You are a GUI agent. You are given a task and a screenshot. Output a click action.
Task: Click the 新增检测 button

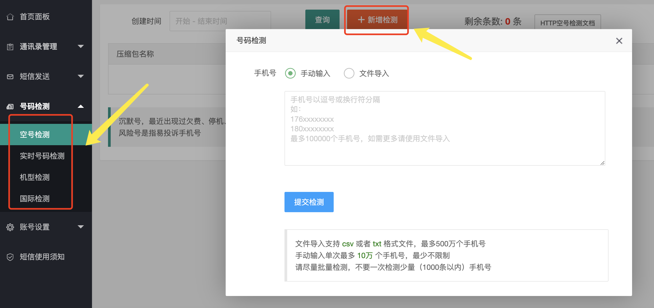click(x=377, y=19)
